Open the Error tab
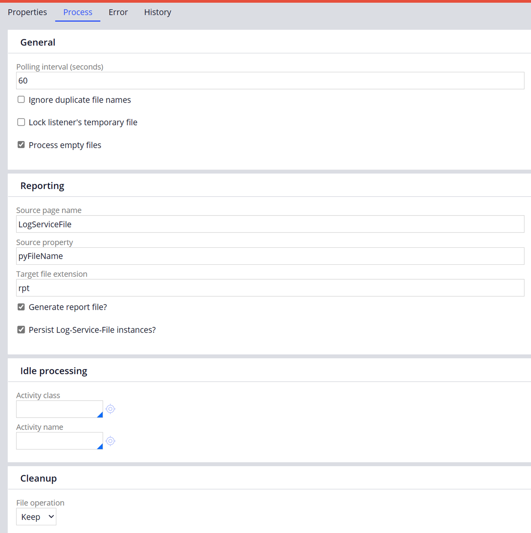This screenshot has height=533, width=531. pos(118,12)
